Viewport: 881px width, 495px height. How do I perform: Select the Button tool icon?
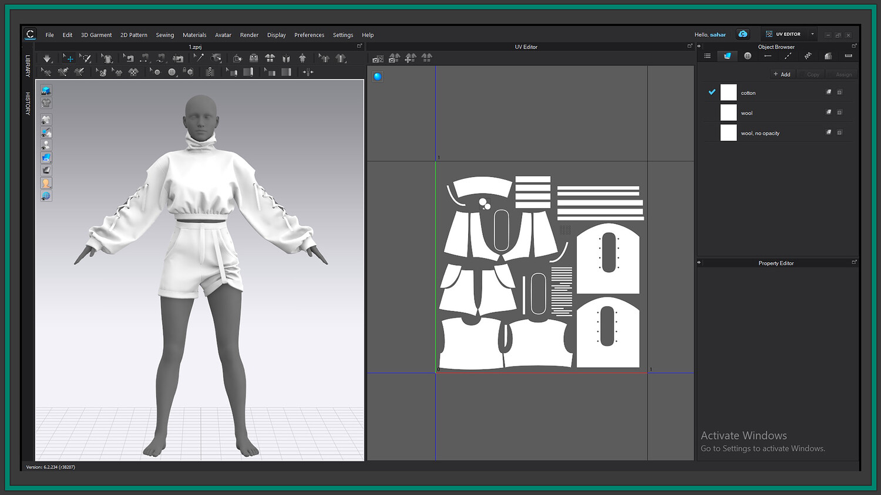click(172, 72)
